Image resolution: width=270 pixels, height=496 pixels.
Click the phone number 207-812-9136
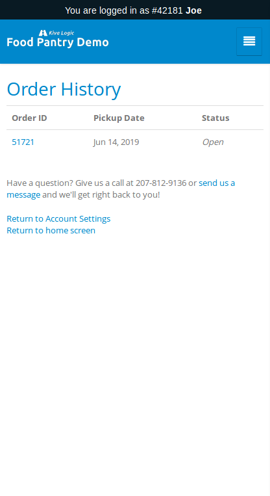pyautogui.click(x=161, y=183)
